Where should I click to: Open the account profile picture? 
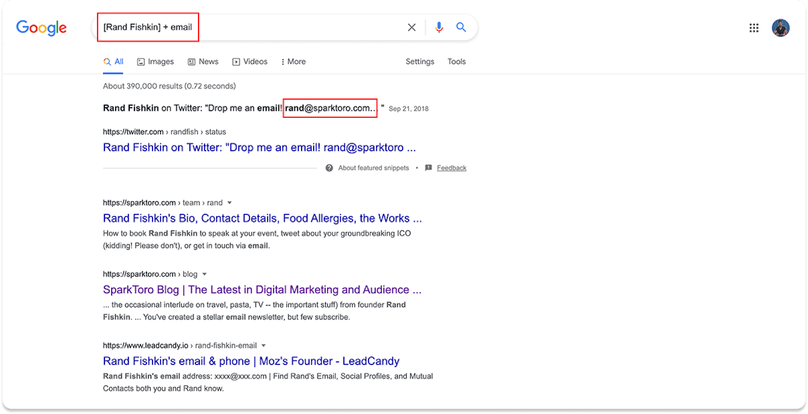[x=780, y=28]
